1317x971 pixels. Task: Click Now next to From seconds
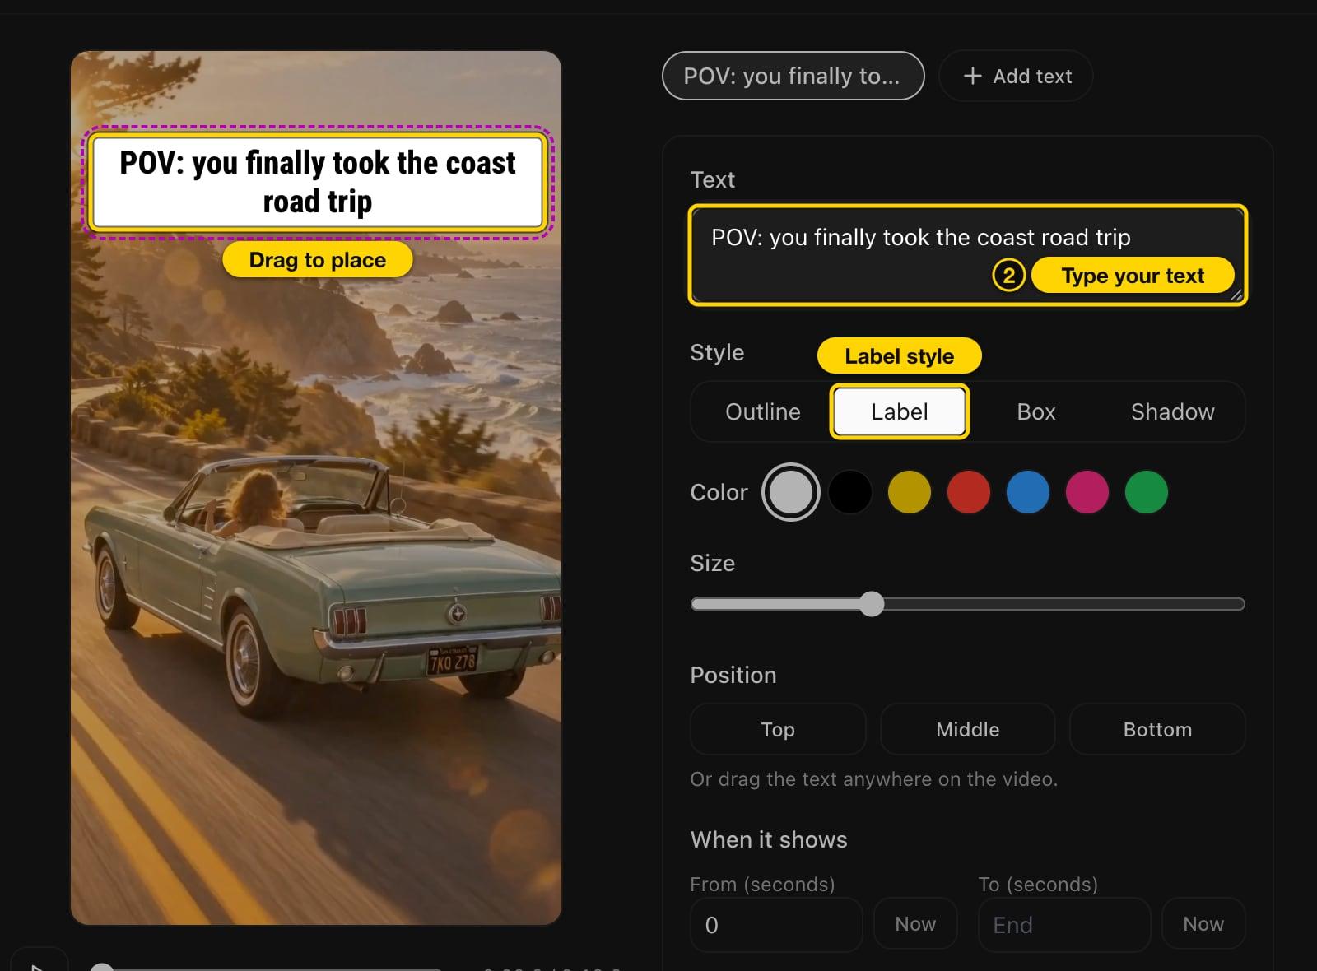coord(915,923)
